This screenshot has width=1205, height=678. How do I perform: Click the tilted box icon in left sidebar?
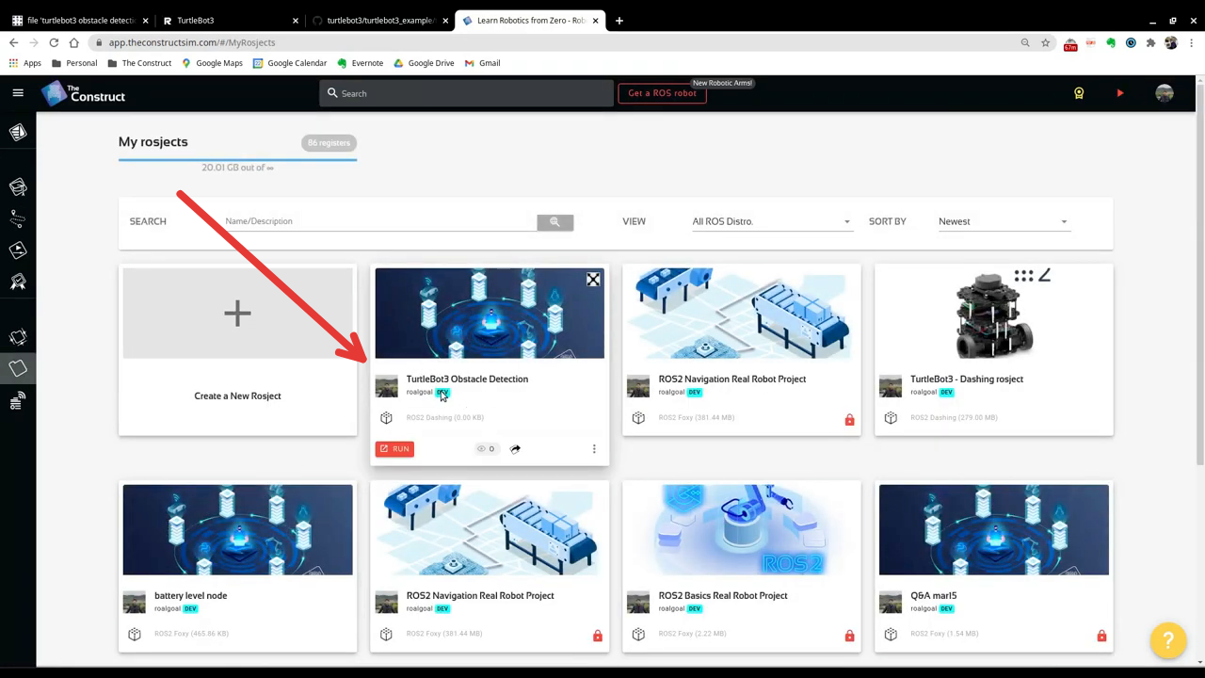point(18,336)
